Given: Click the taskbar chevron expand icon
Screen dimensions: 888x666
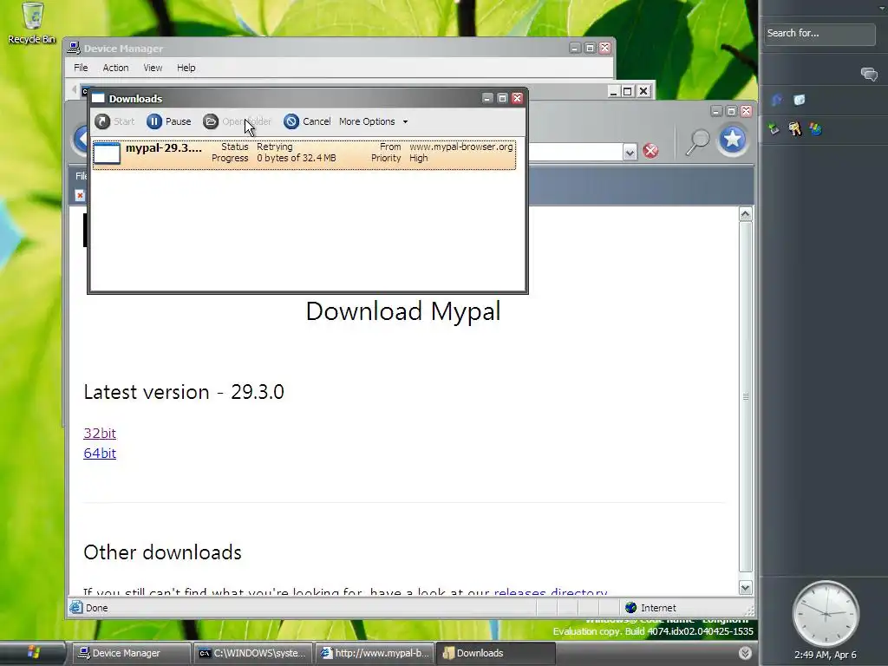Looking at the screenshot, I should tap(745, 653).
